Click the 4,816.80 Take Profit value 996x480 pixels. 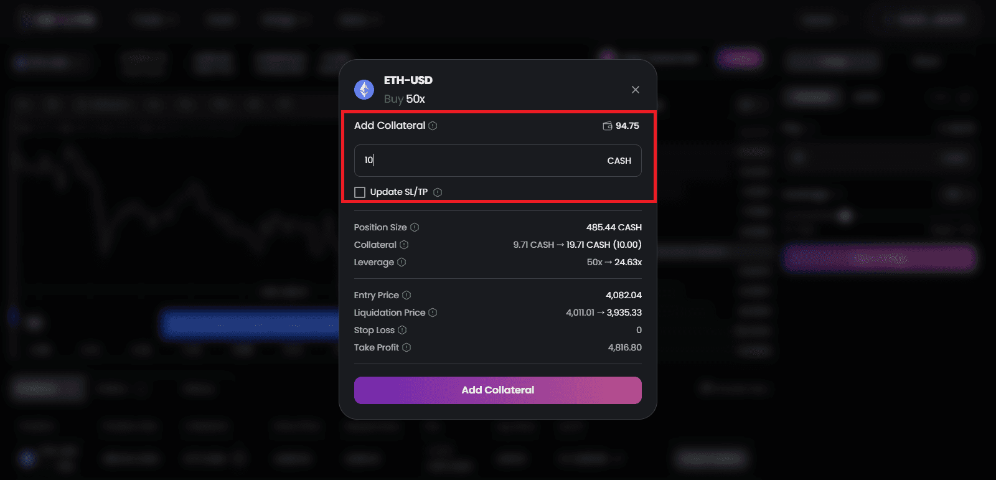(x=624, y=347)
